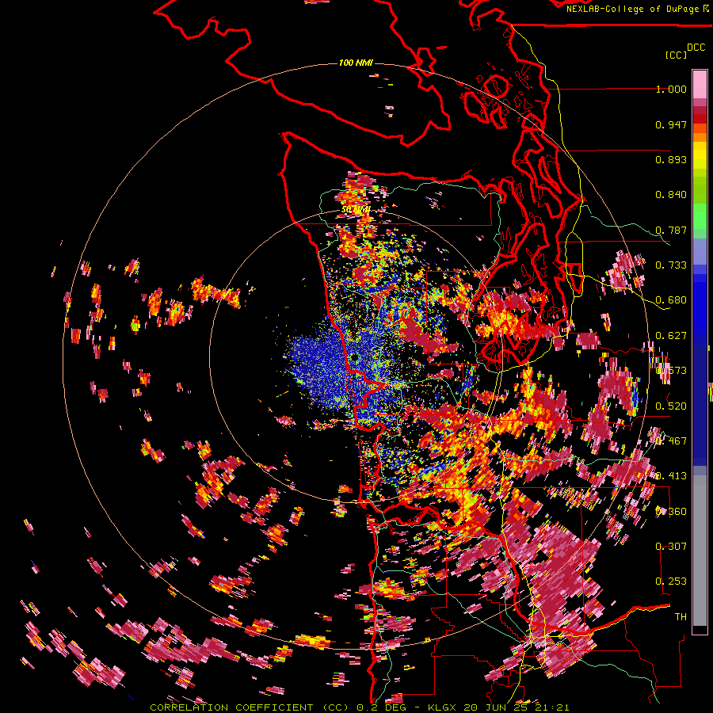Screen dimensions: 713x713
Task: Click the 50 NMI range ring label
Action: click(356, 210)
